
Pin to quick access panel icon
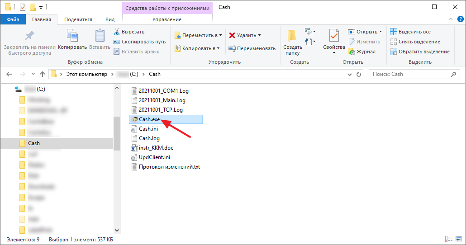coord(29,36)
